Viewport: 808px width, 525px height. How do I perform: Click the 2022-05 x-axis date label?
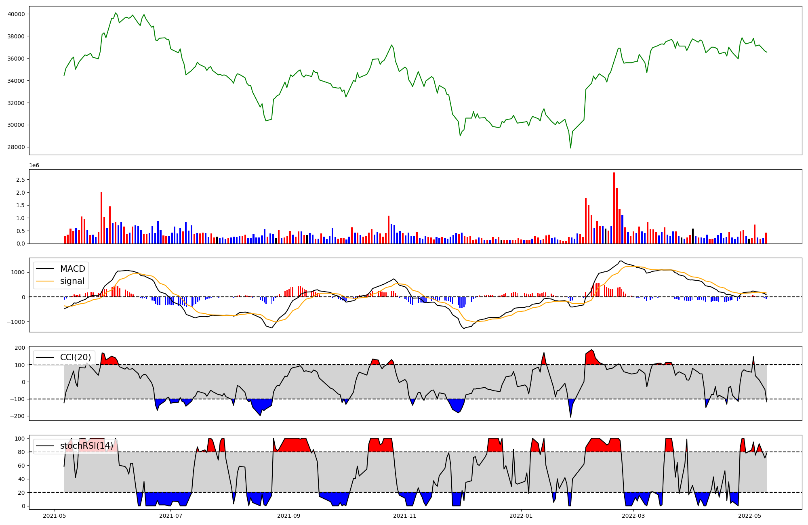[x=750, y=516]
